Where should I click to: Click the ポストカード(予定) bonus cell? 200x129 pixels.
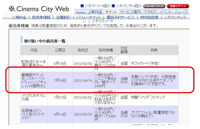(x=154, y=63)
